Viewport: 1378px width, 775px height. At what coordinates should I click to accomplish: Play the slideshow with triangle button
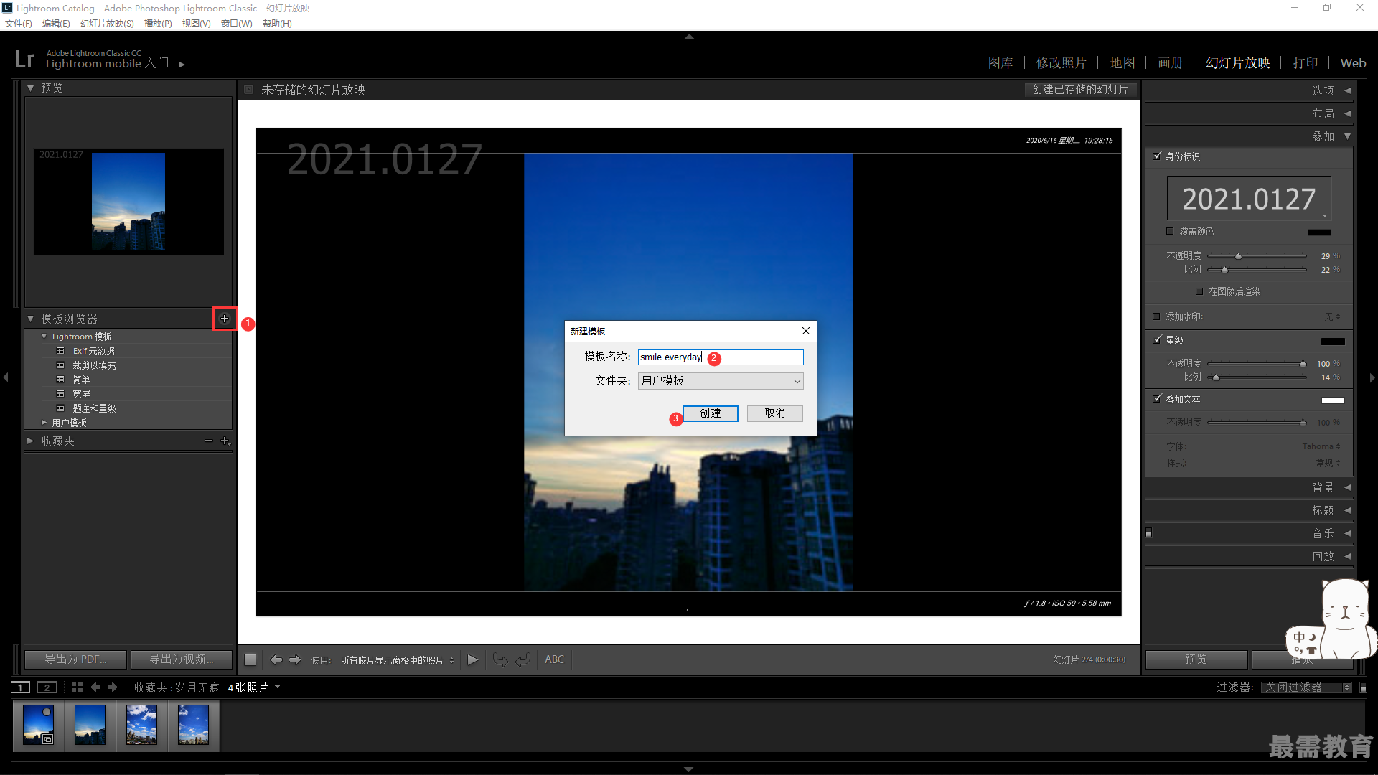(x=472, y=659)
